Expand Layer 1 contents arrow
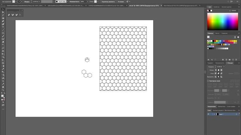 pos(214,114)
